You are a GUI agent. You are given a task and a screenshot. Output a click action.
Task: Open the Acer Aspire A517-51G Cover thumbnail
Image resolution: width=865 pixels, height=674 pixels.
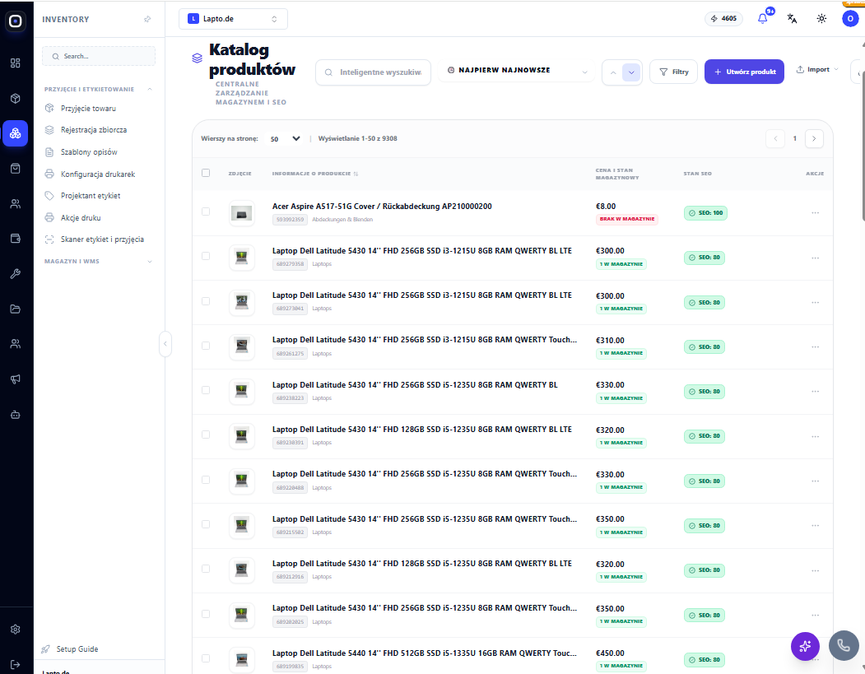coord(242,213)
